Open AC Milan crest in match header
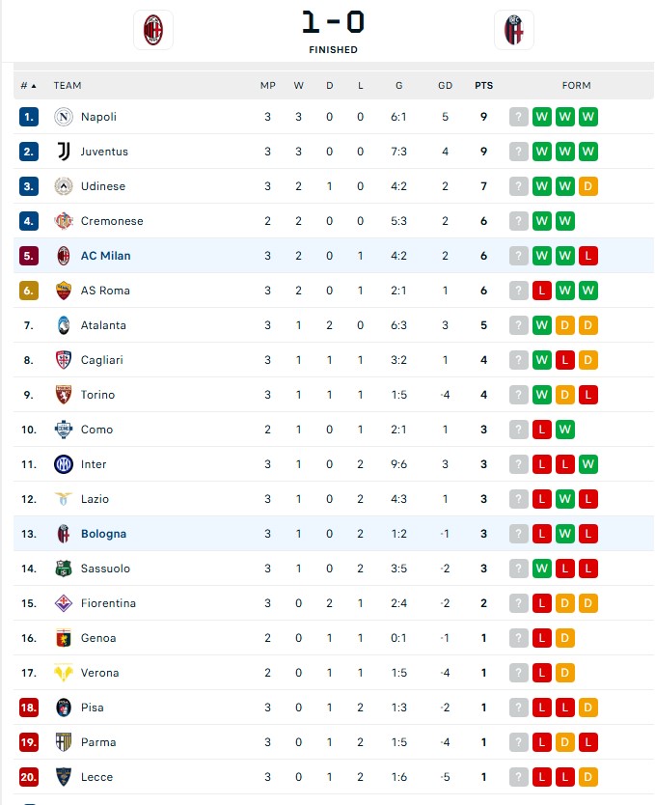The width and height of the screenshot is (655, 805). 152,30
